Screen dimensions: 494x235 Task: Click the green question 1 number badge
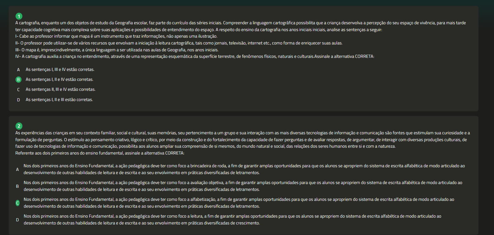coord(19,16)
